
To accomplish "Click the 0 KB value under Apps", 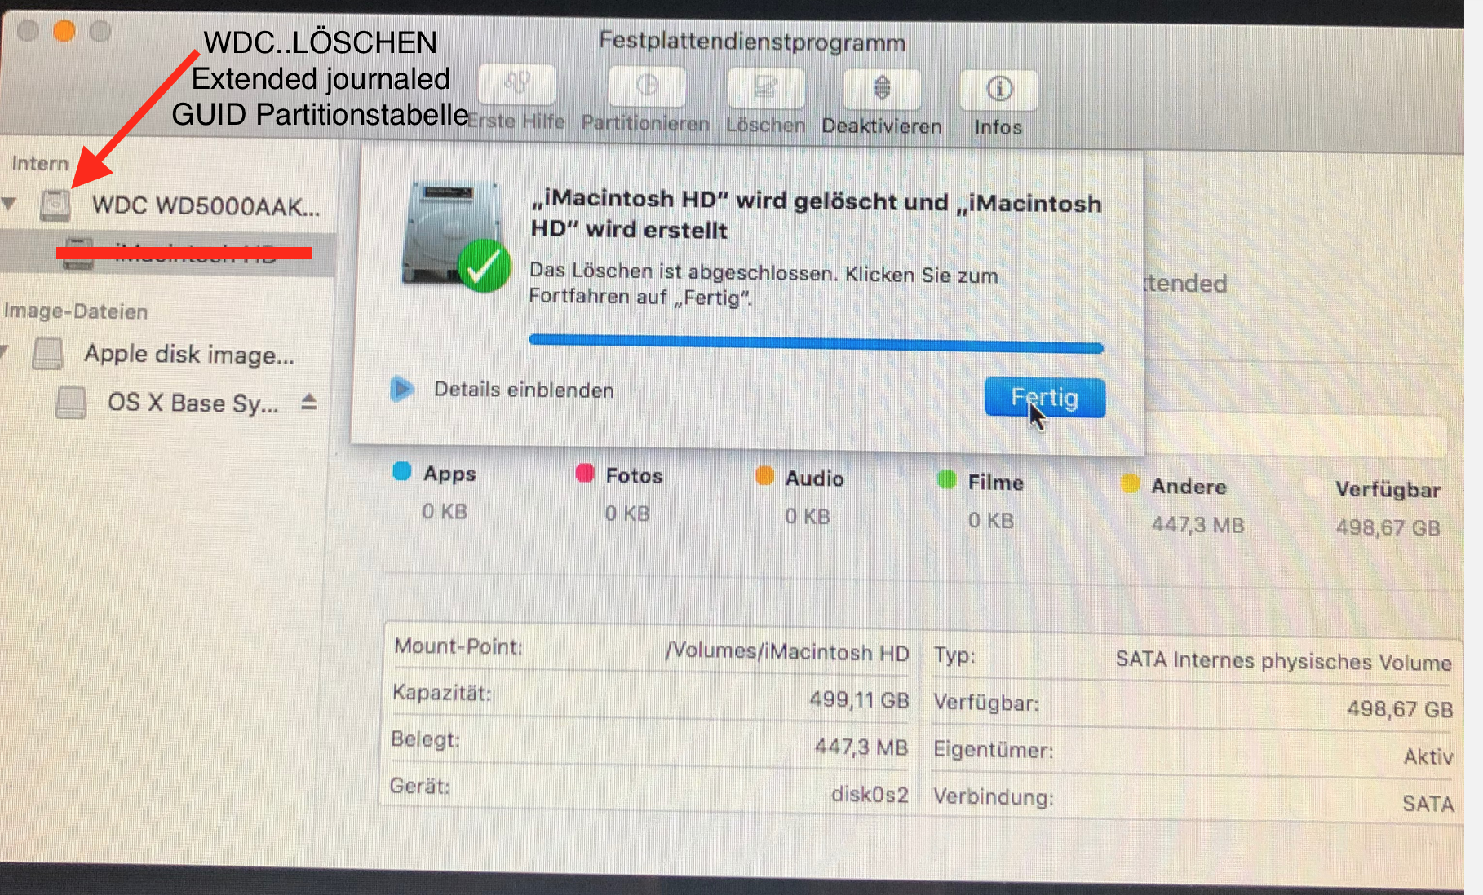I will coord(445,512).
